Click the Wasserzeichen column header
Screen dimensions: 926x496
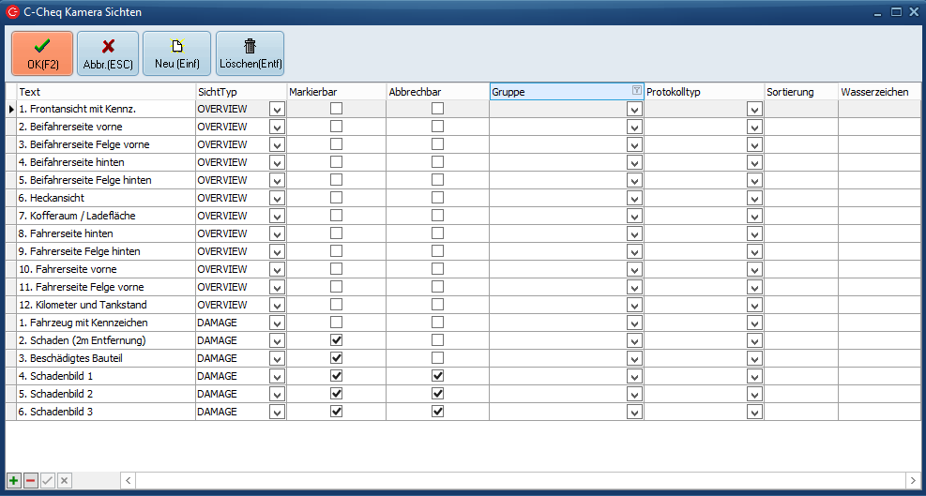(x=878, y=92)
